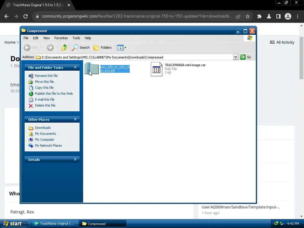Click the Chrome browser back arrow
304x228 pixels.
(7, 17)
